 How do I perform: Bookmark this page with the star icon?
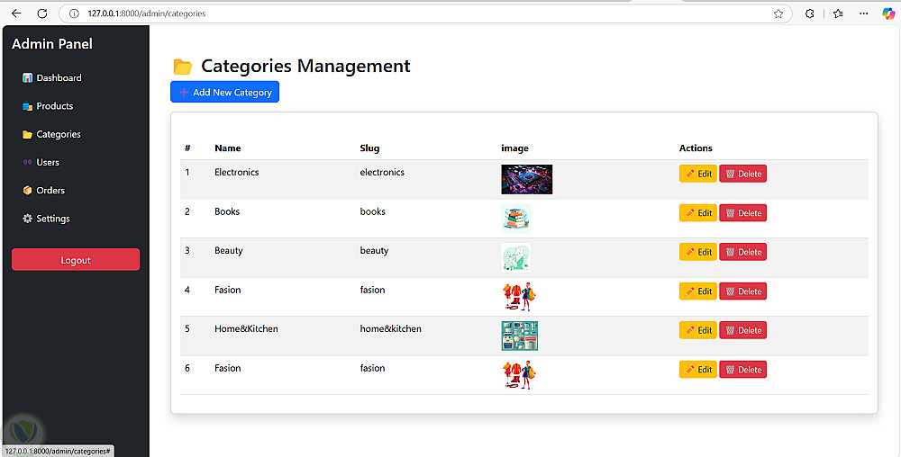click(x=778, y=13)
